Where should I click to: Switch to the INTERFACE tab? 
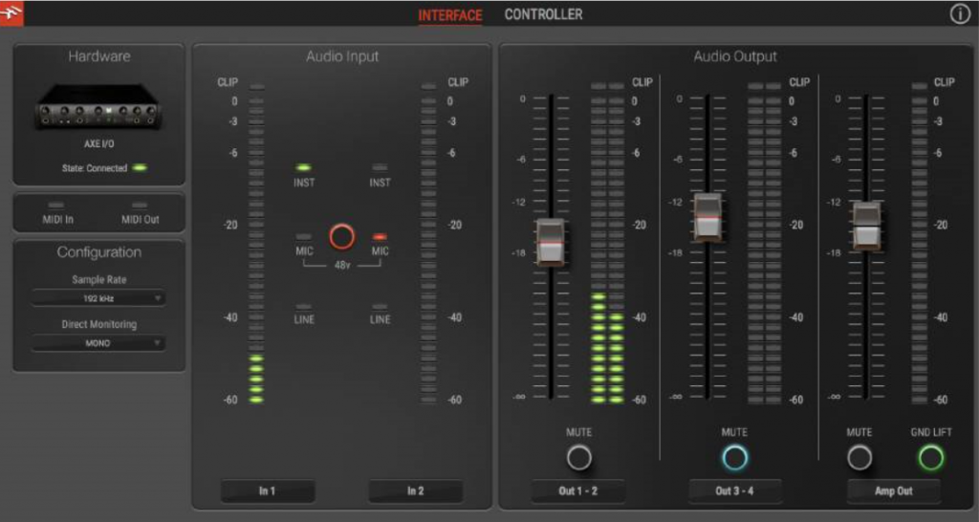pos(450,15)
